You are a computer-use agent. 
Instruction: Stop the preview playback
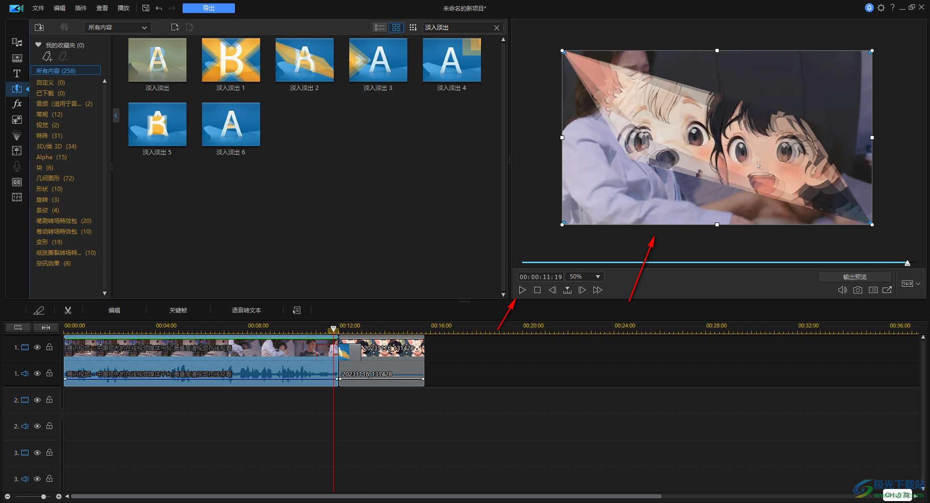(537, 290)
